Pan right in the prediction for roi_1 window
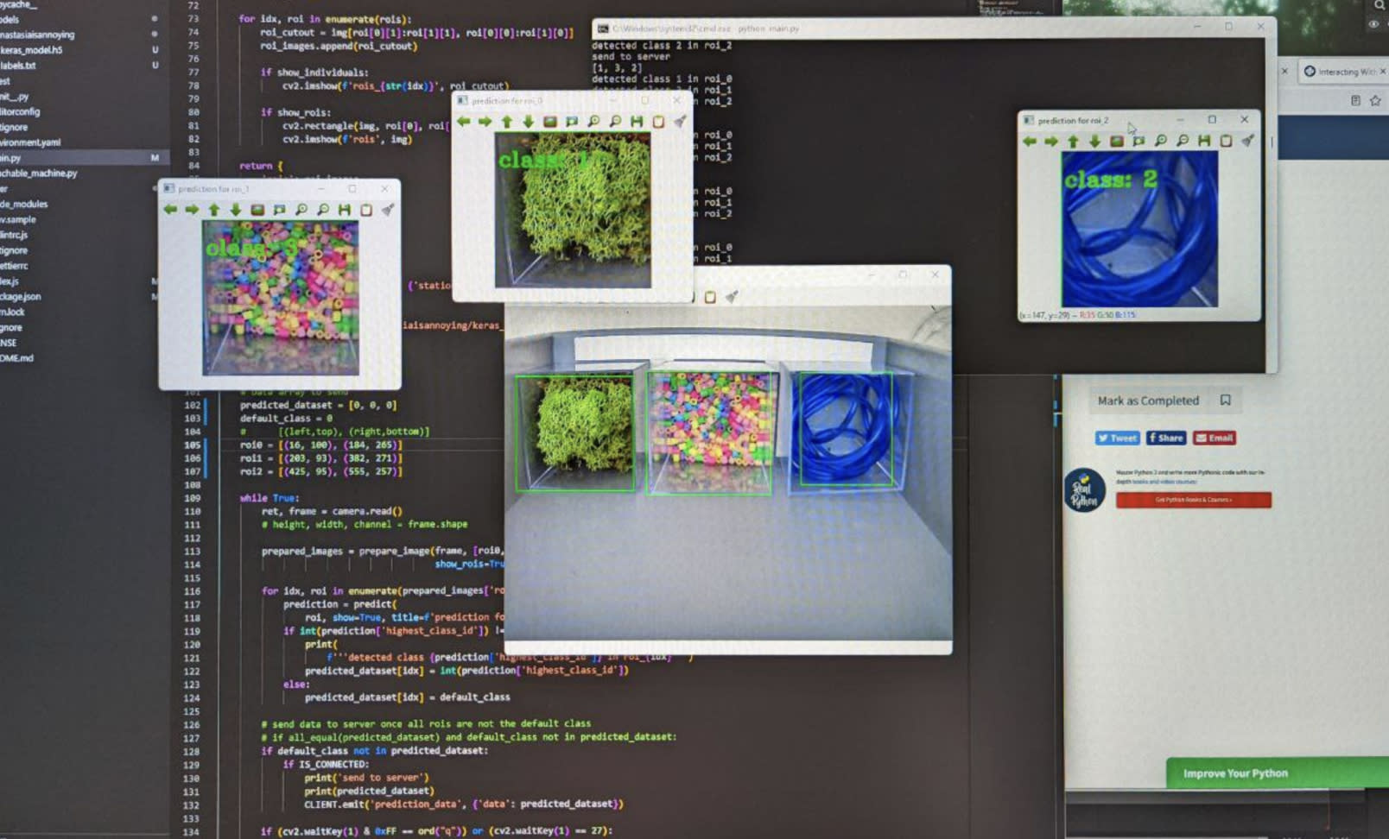The width and height of the screenshot is (1389, 839). (192, 210)
